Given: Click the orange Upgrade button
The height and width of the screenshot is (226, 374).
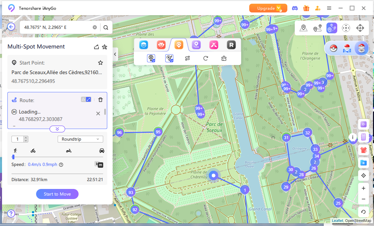Looking at the screenshot, I should tap(268, 8).
